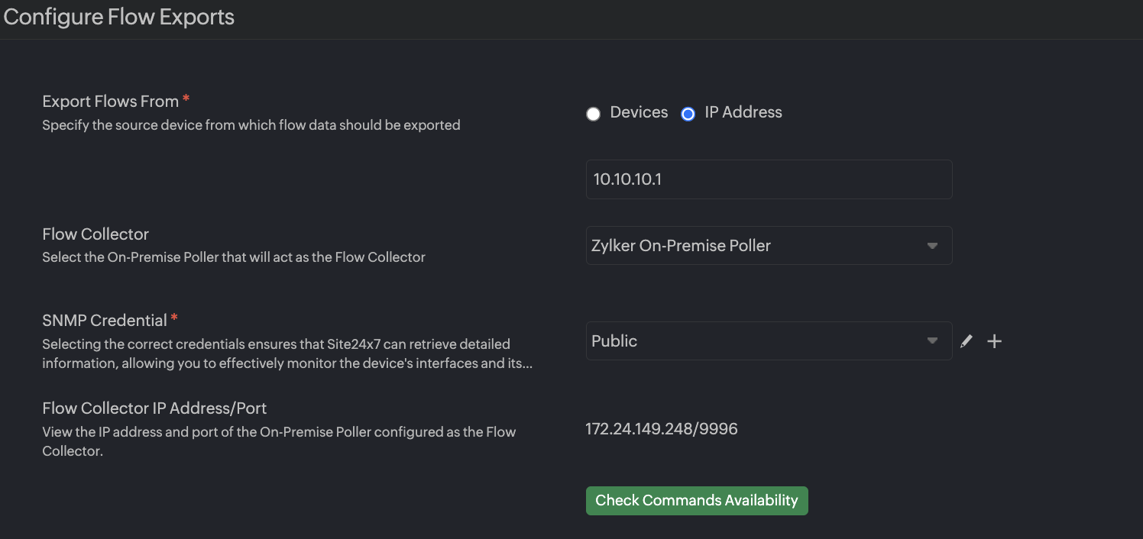The image size is (1143, 539).
Task: Edit the SNMP credential with pencil icon
Action: [967, 341]
